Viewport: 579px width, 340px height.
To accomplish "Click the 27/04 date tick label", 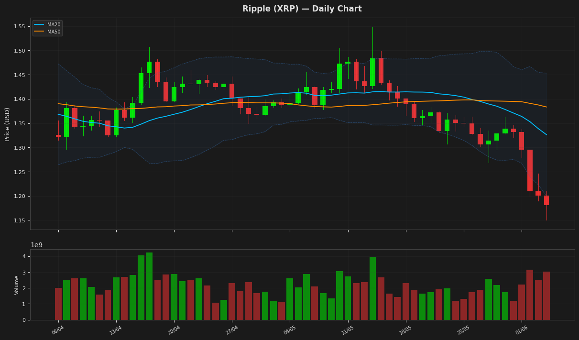I will (231, 330).
